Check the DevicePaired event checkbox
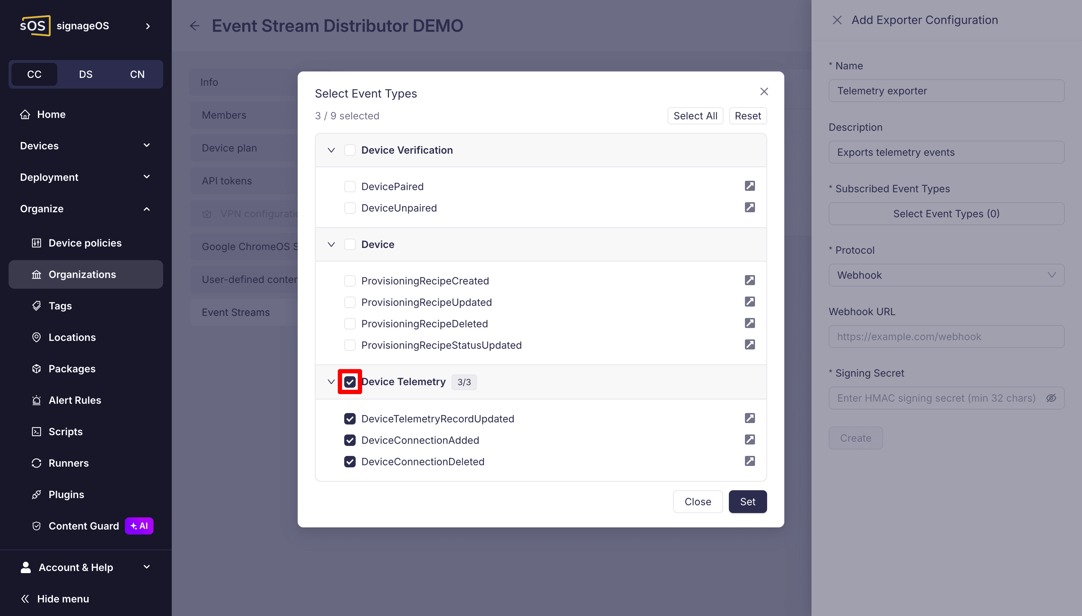The width and height of the screenshot is (1082, 616). pos(350,187)
